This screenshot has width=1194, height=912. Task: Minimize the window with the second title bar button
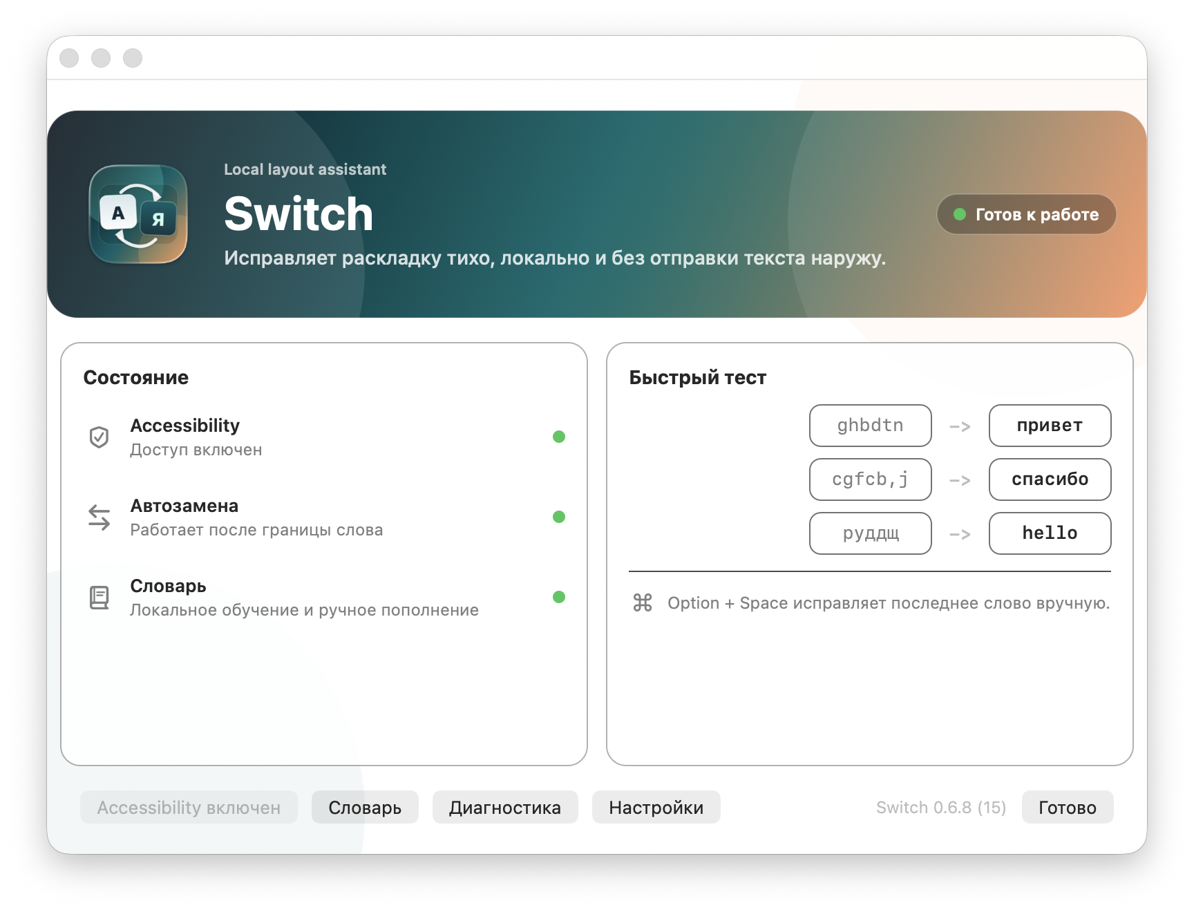click(x=101, y=58)
